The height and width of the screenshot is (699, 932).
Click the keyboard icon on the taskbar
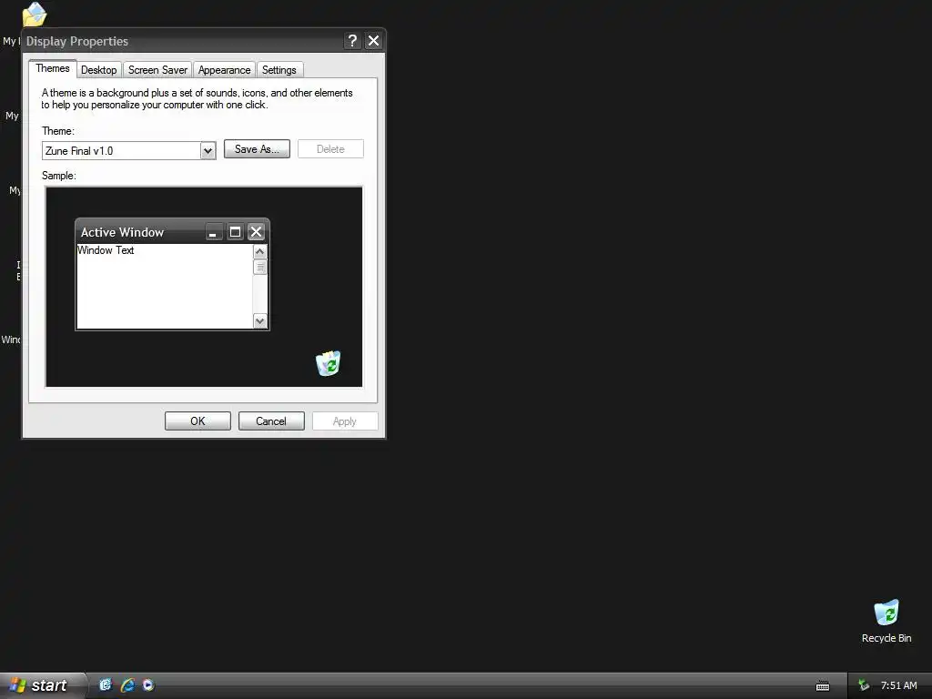tap(823, 686)
